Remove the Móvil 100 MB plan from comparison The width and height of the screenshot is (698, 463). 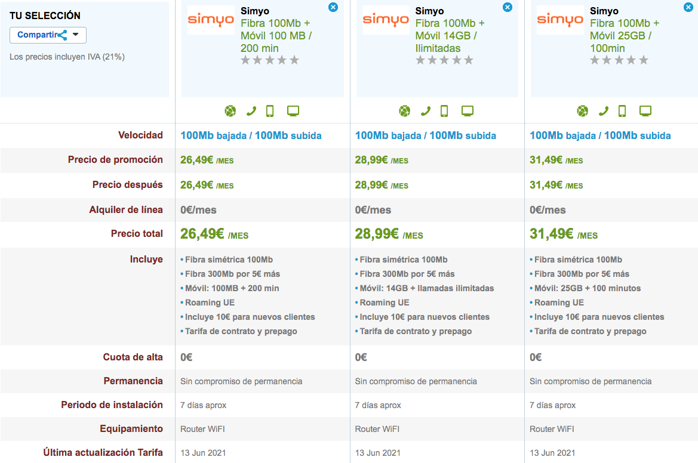coord(333,7)
